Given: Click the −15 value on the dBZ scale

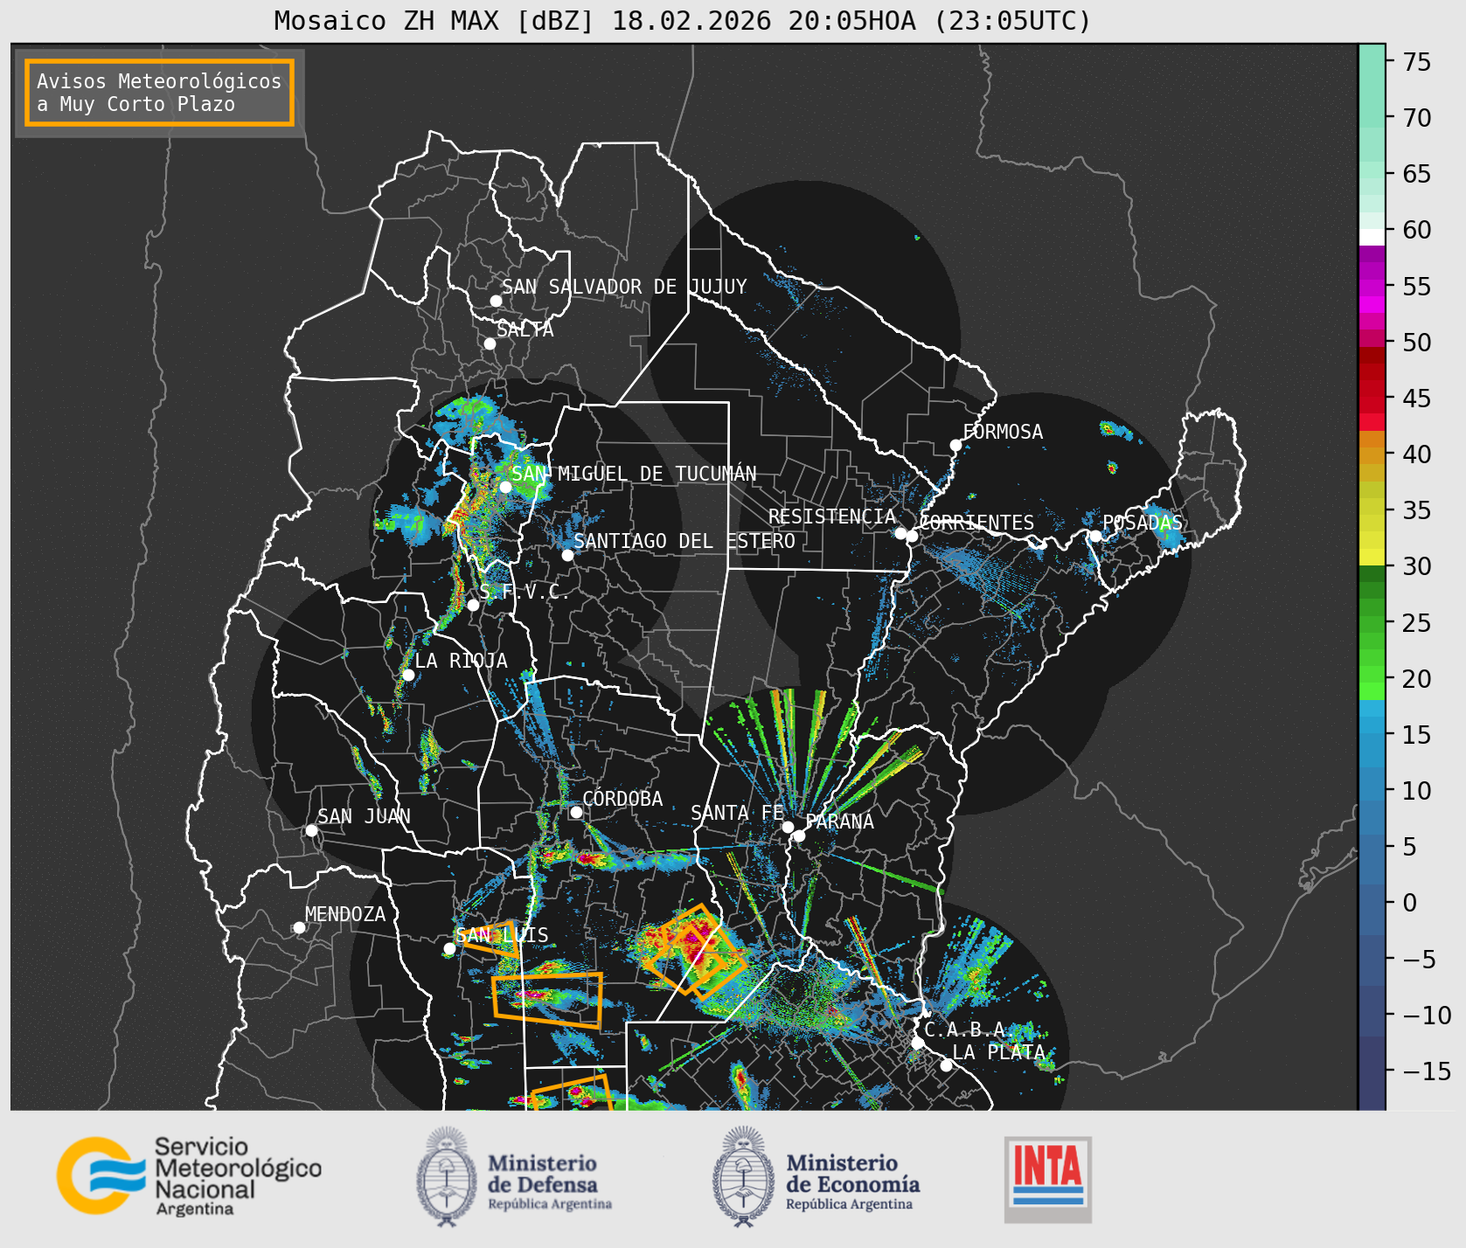Looking at the screenshot, I should (1427, 1071).
